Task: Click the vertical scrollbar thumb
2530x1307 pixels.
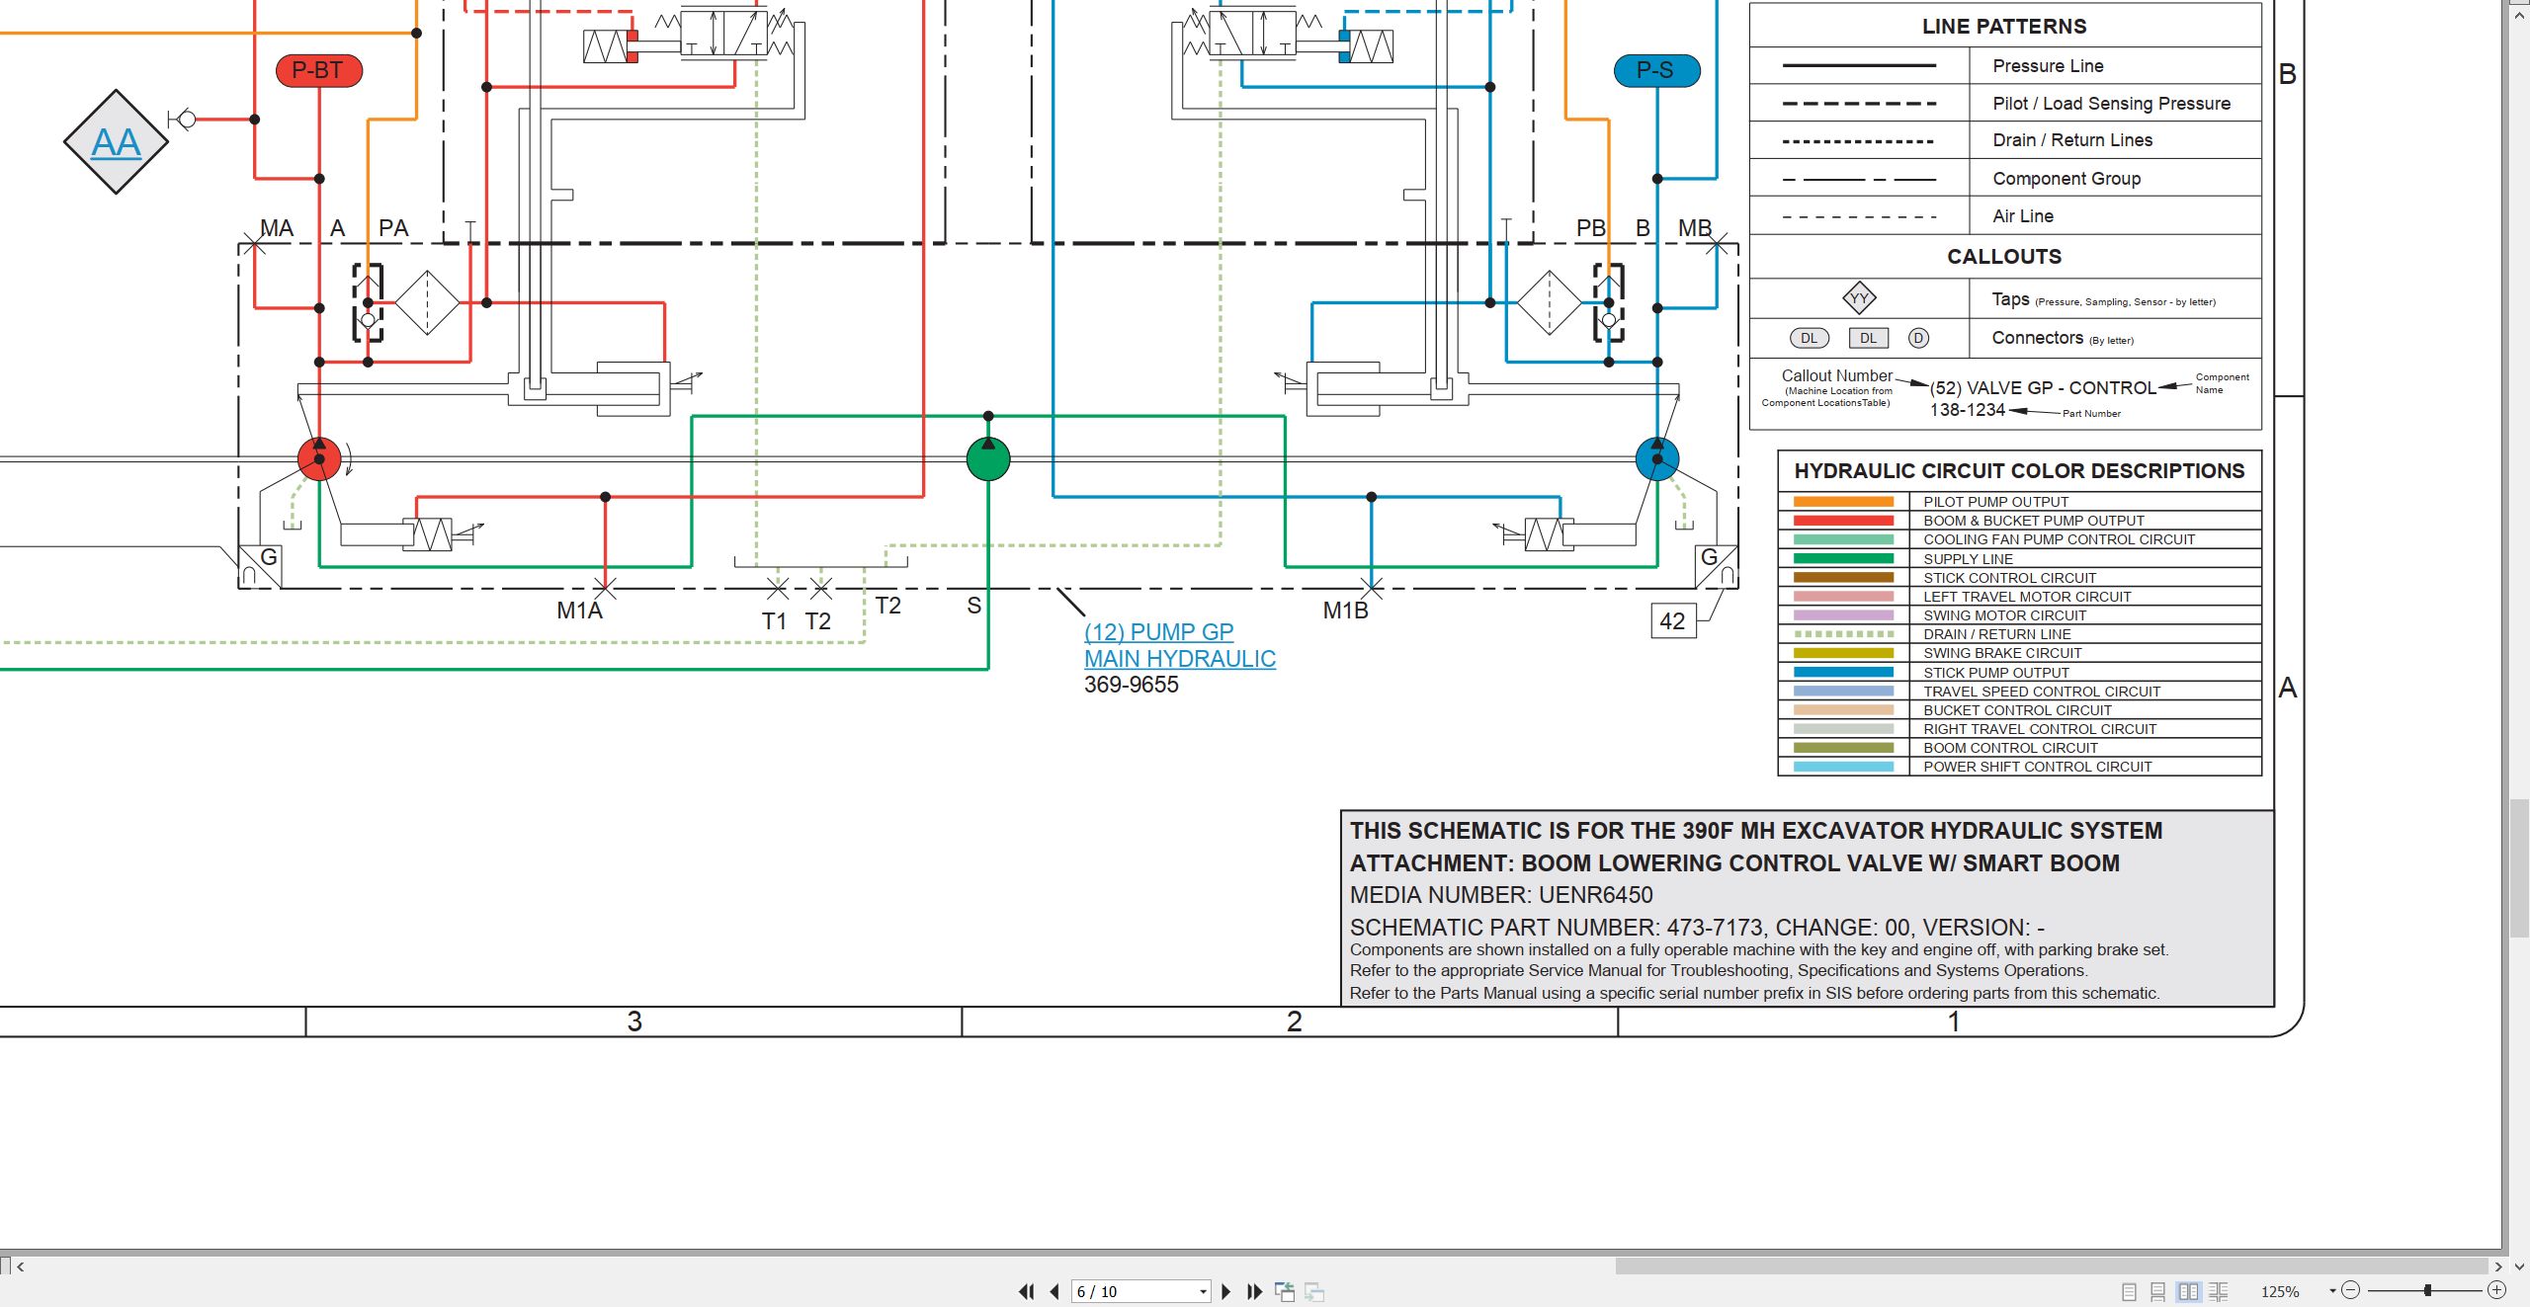Action: click(x=2519, y=868)
